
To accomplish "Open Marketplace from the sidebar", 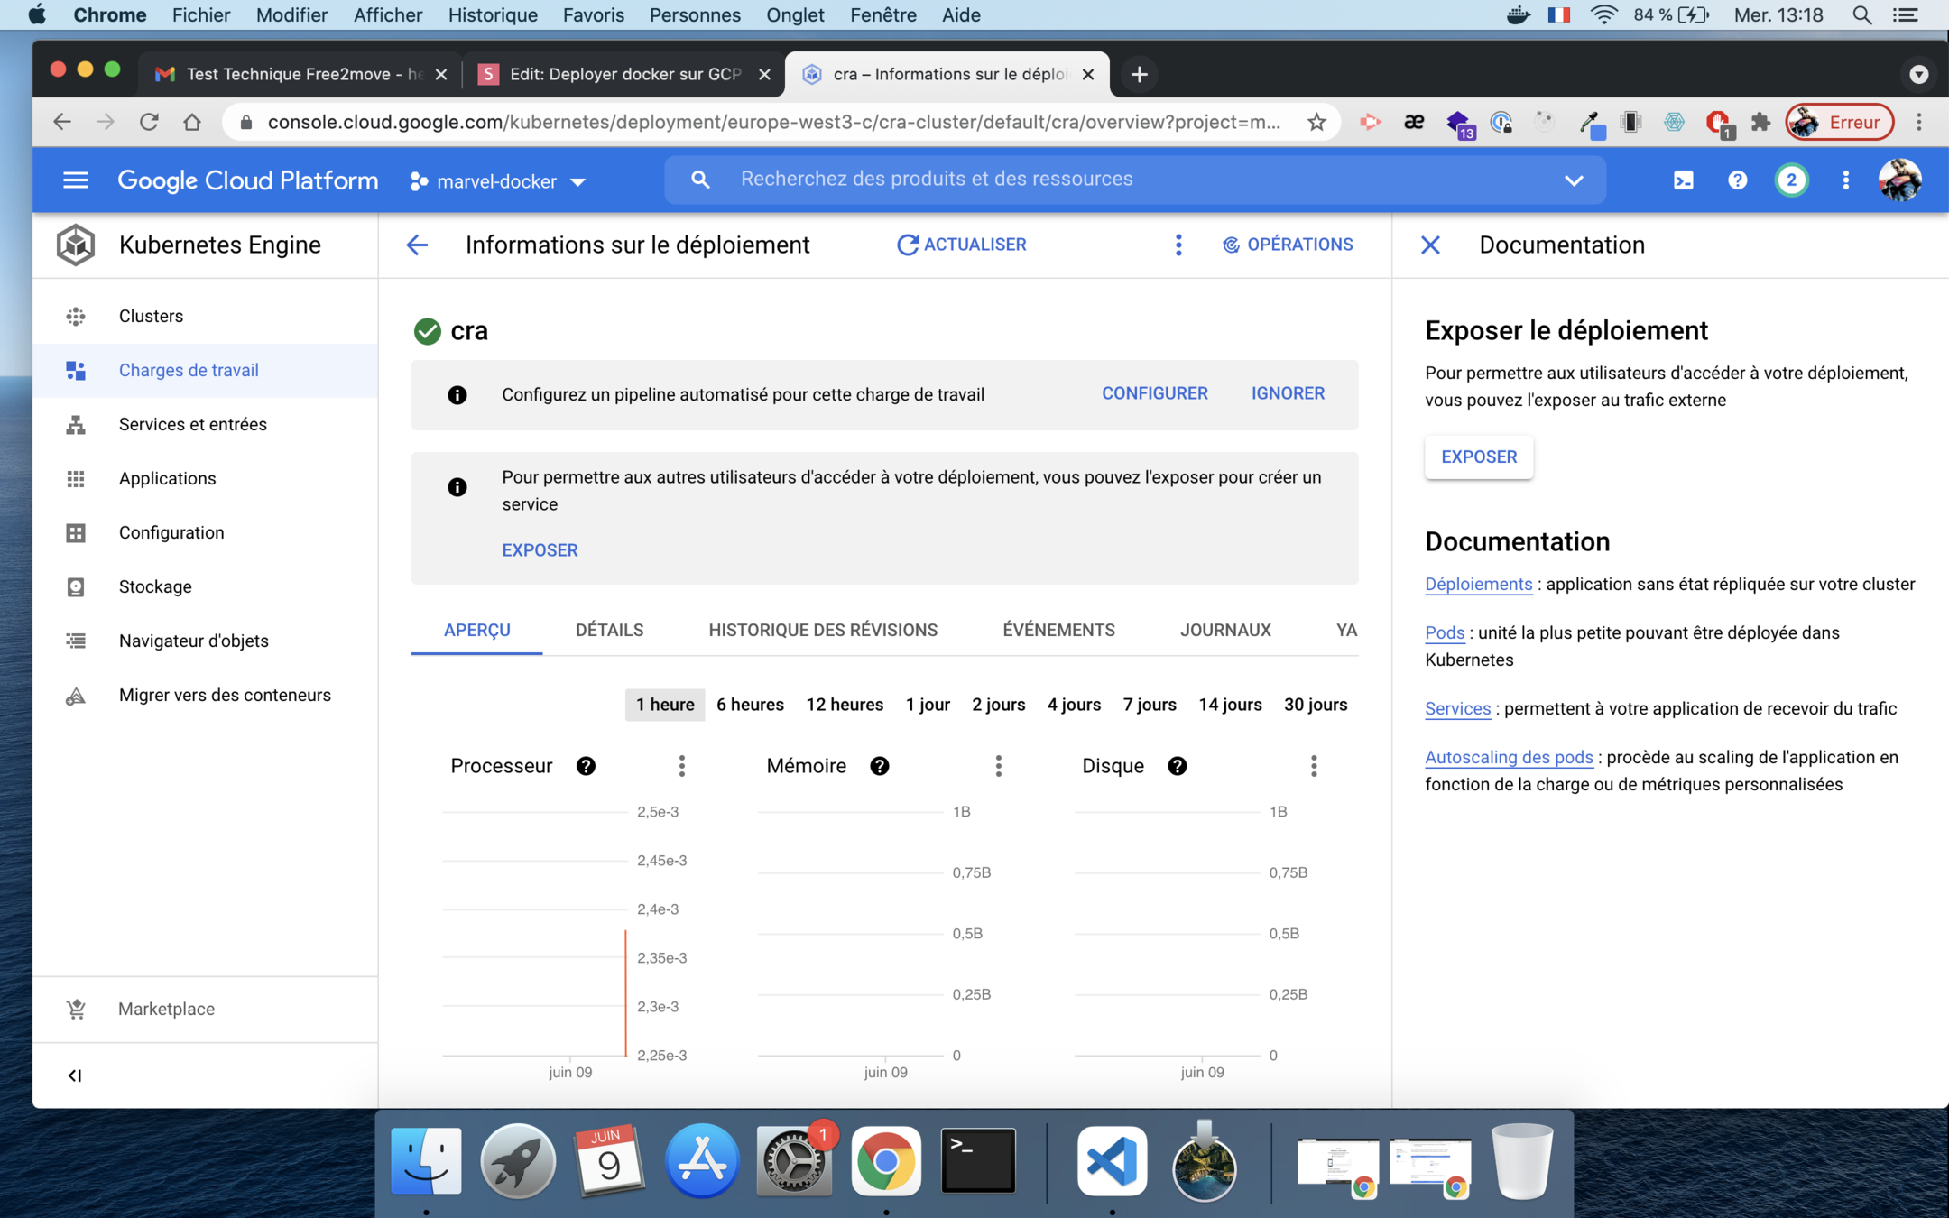I will pos(166,1009).
